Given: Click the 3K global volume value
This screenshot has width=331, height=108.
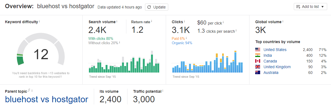Looking at the screenshot, I should 260,30.
